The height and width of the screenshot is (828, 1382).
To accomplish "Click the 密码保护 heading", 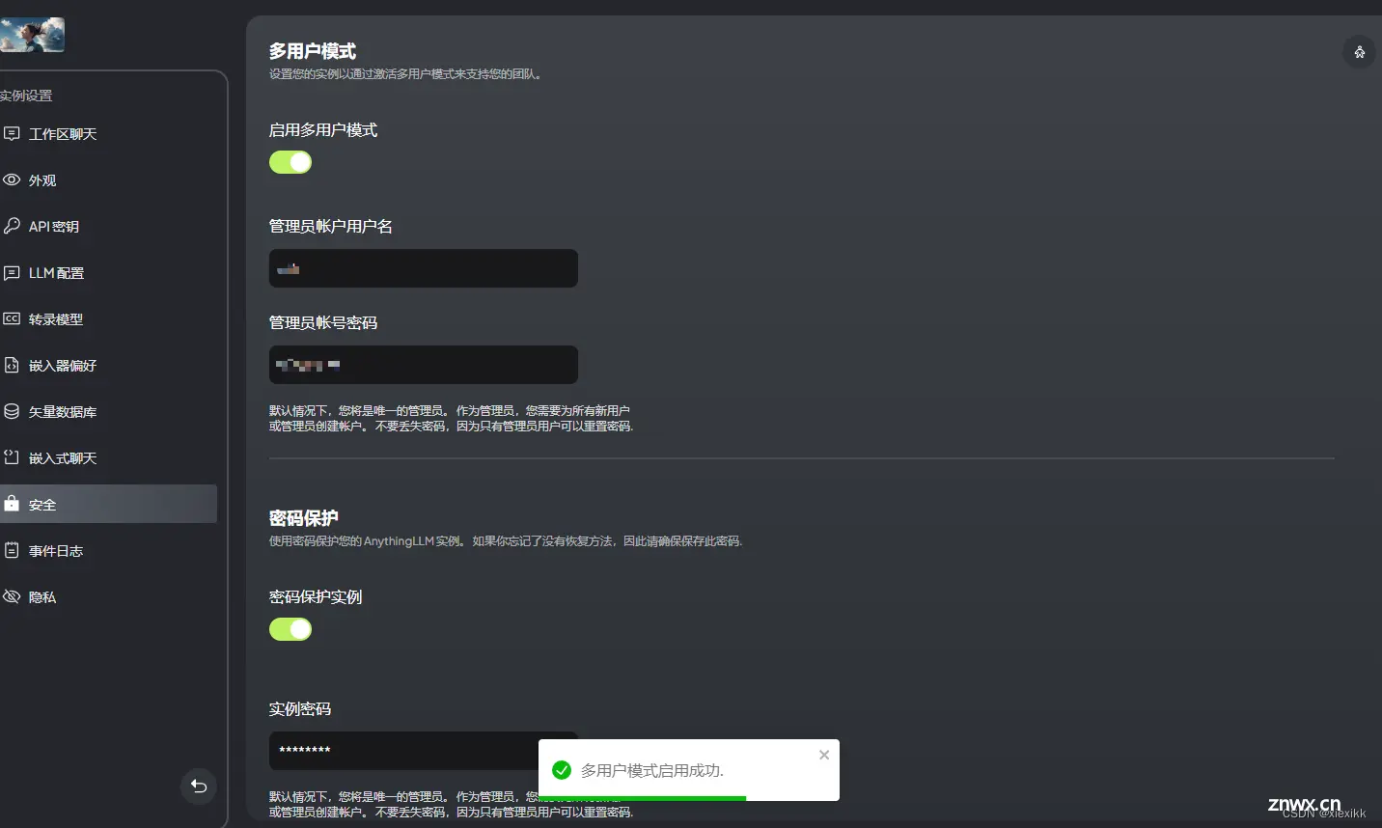I will tap(304, 518).
